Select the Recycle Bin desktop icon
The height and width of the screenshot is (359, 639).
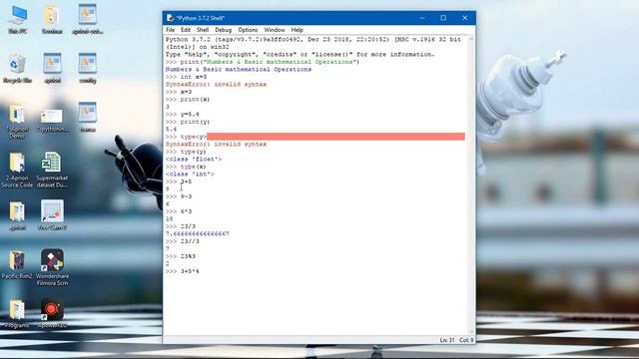pyautogui.click(x=17, y=69)
